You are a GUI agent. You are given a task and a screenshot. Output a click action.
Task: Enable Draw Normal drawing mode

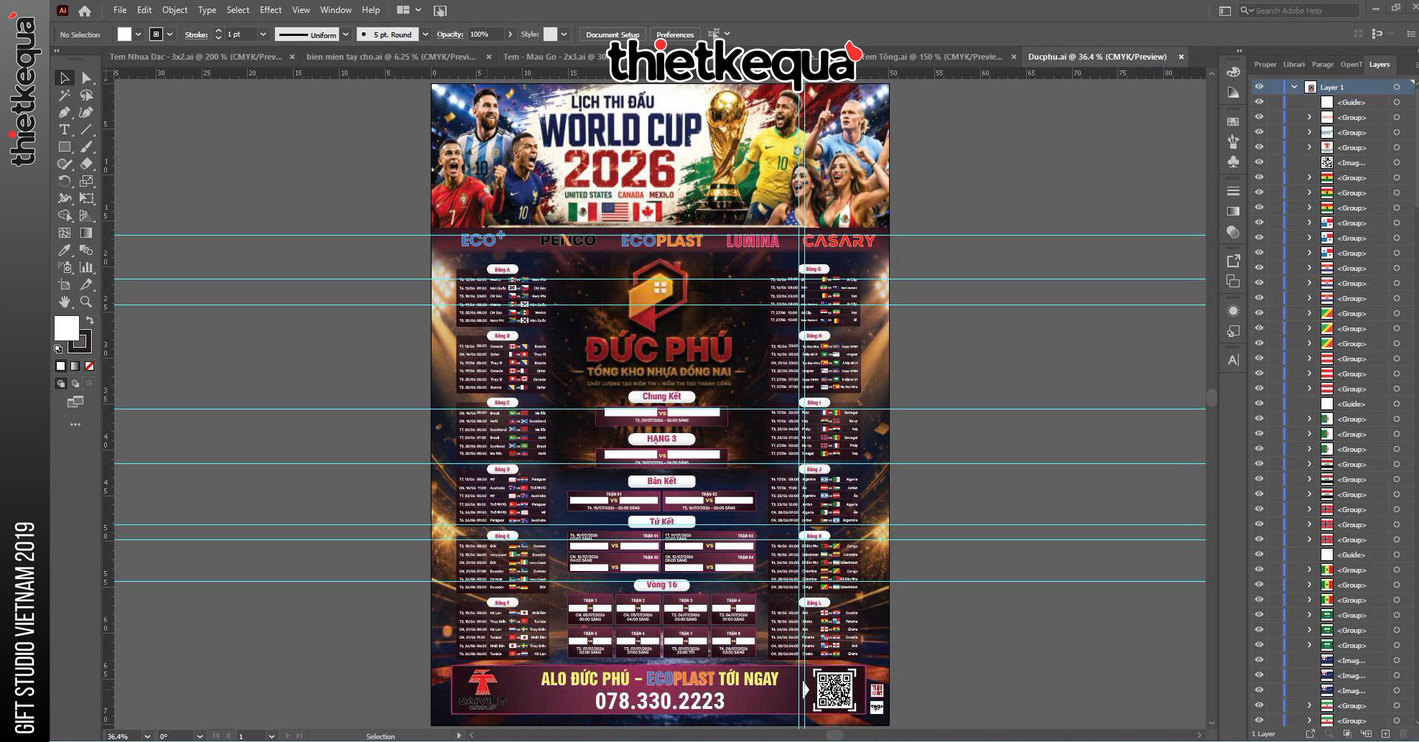coord(61,384)
